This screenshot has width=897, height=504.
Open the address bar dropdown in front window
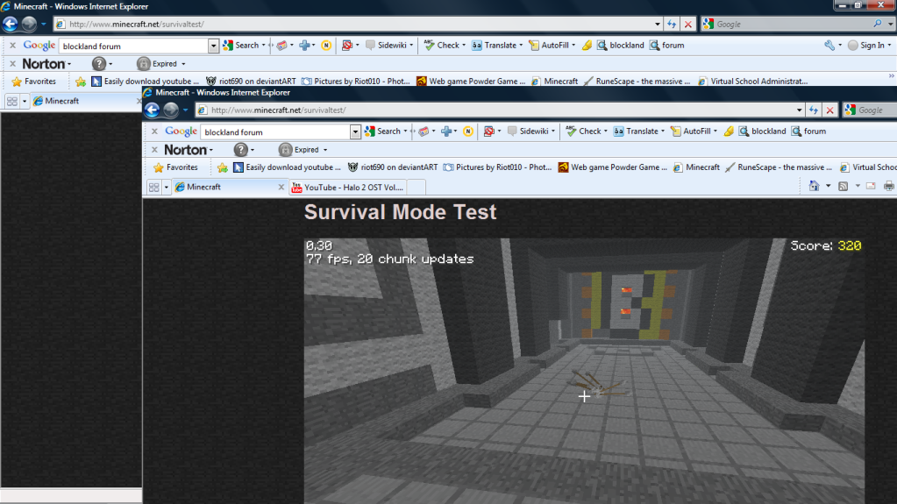[x=799, y=110]
